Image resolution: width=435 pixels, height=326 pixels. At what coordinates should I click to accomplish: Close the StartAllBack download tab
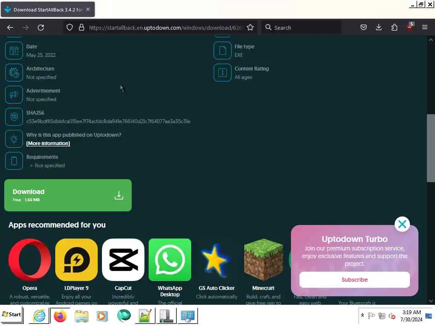pyautogui.click(x=88, y=9)
